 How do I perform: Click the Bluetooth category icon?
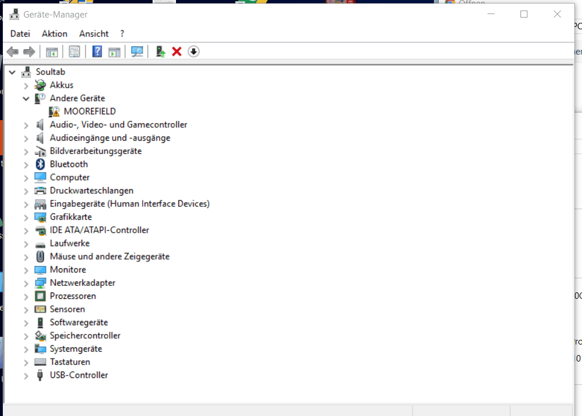point(40,164)
